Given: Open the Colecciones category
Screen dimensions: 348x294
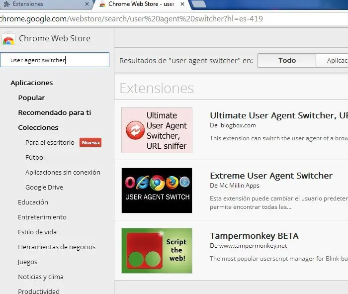Looking at the screenshot, I should 38,127.
